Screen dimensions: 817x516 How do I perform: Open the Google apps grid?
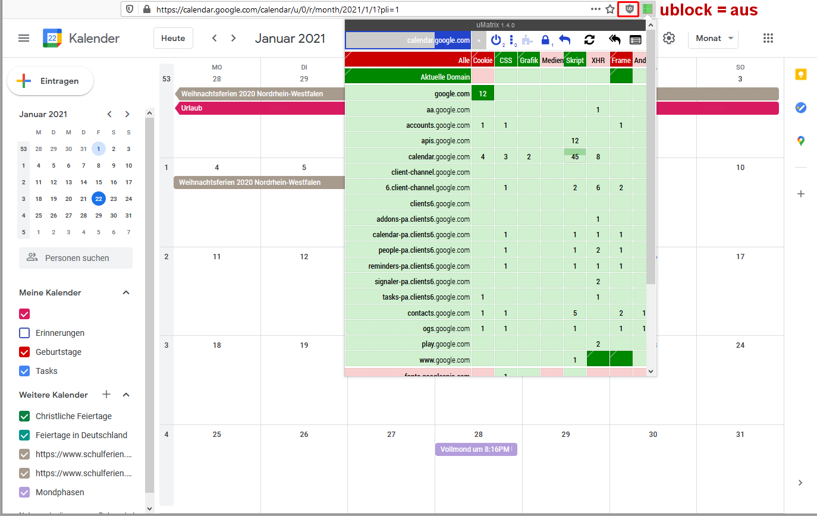pos(768,38)
